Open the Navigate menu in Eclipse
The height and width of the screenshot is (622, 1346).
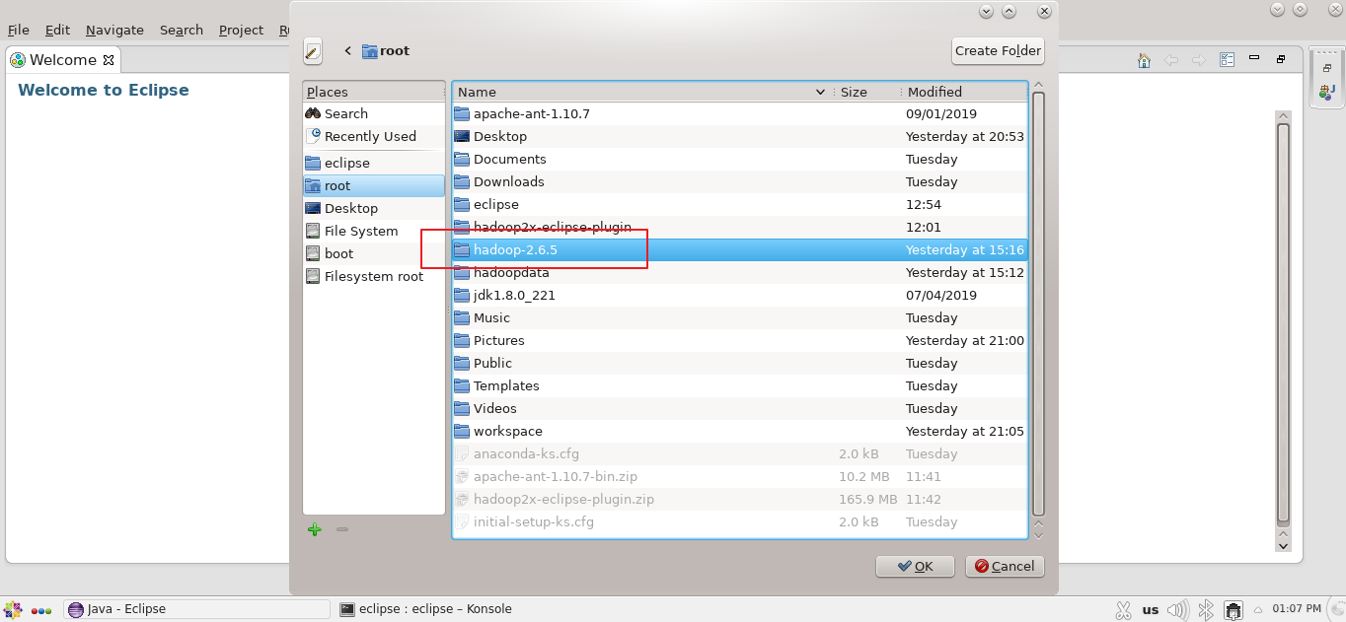pos(114,30)
